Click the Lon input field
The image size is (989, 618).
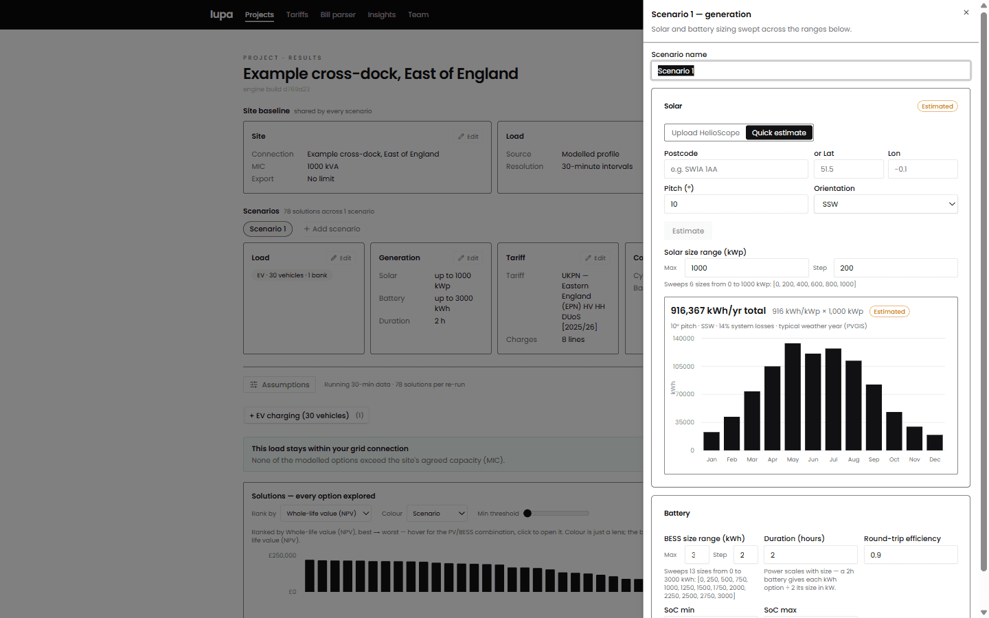tap(922, 169)
